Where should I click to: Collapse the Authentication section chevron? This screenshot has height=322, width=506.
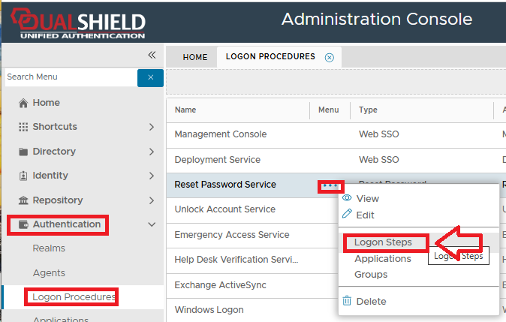(152, 224)
